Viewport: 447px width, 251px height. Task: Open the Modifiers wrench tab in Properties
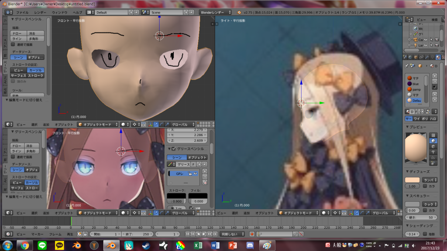pos(427,58)
